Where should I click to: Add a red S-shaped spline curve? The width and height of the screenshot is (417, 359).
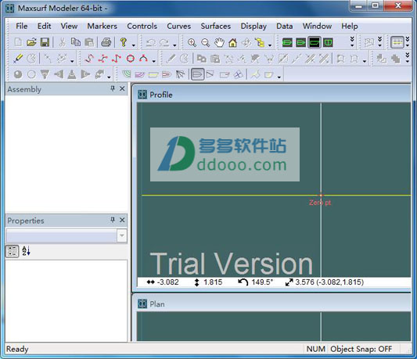pyautogui.click(x=89, y=59)
